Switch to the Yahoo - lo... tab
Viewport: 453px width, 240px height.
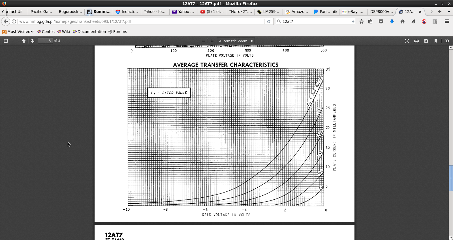pyautogui.click(x=155, y=12)
